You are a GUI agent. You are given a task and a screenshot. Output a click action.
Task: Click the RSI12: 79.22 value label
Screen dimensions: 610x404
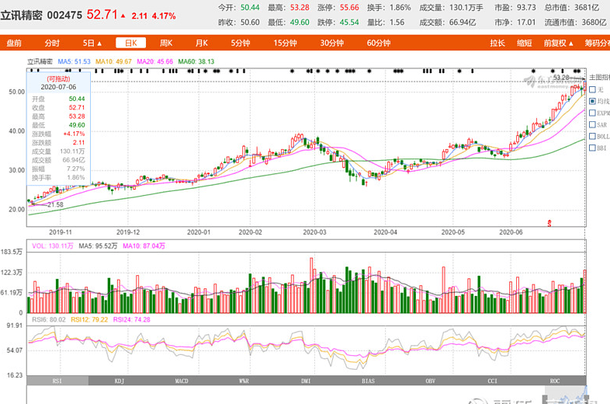tap(89, 319)
